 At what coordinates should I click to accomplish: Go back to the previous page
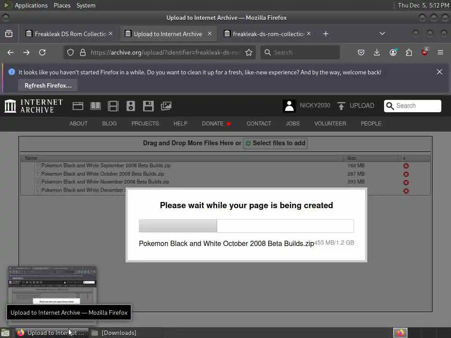(x=11, y=53)
